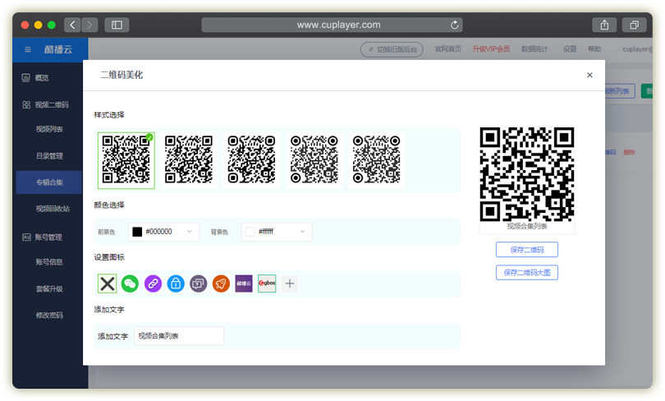The width and height of the screenshot is (665, 401).
Task: Click the 保存二维码大图 button
Action: tap(526, 272)
